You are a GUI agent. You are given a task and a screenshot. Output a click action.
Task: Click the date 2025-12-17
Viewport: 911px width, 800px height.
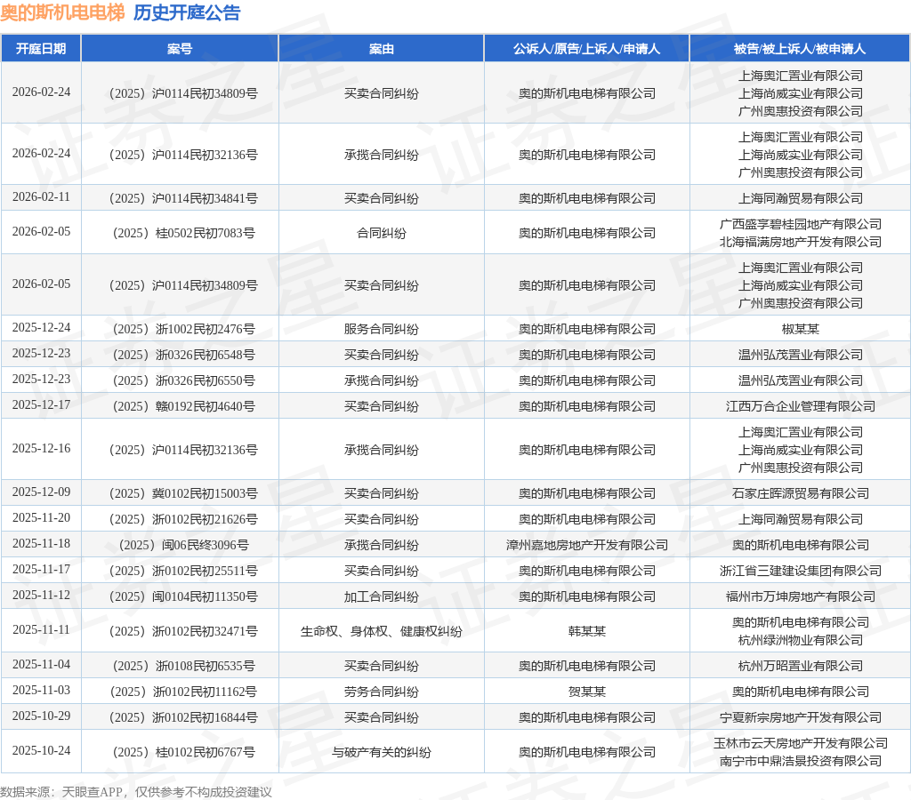(41, 404)
